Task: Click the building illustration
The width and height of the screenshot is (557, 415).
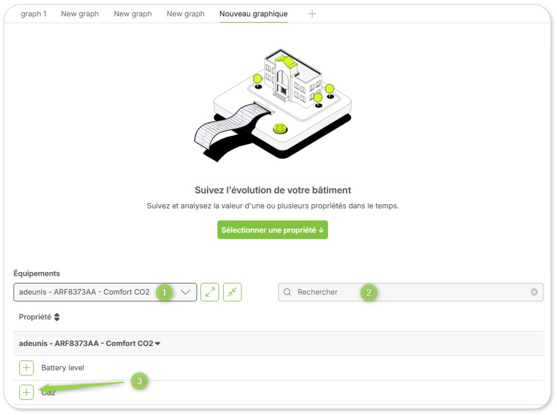Action: pyautogui.click(x=273, y=105)
